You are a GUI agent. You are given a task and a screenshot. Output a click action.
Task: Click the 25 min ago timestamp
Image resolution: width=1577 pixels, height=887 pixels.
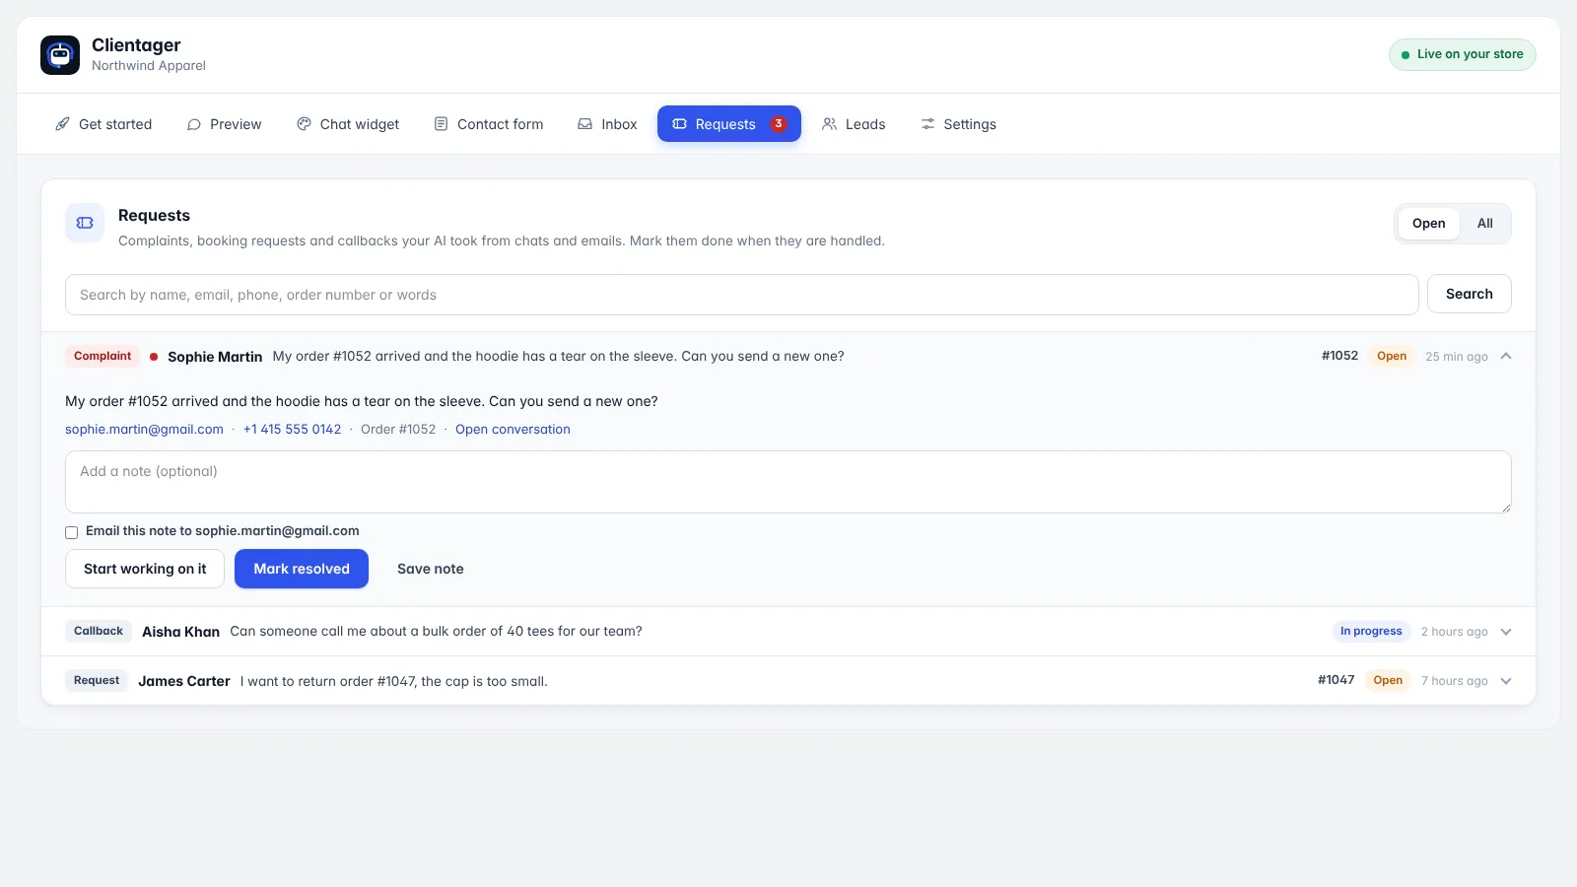[1457, 357]
